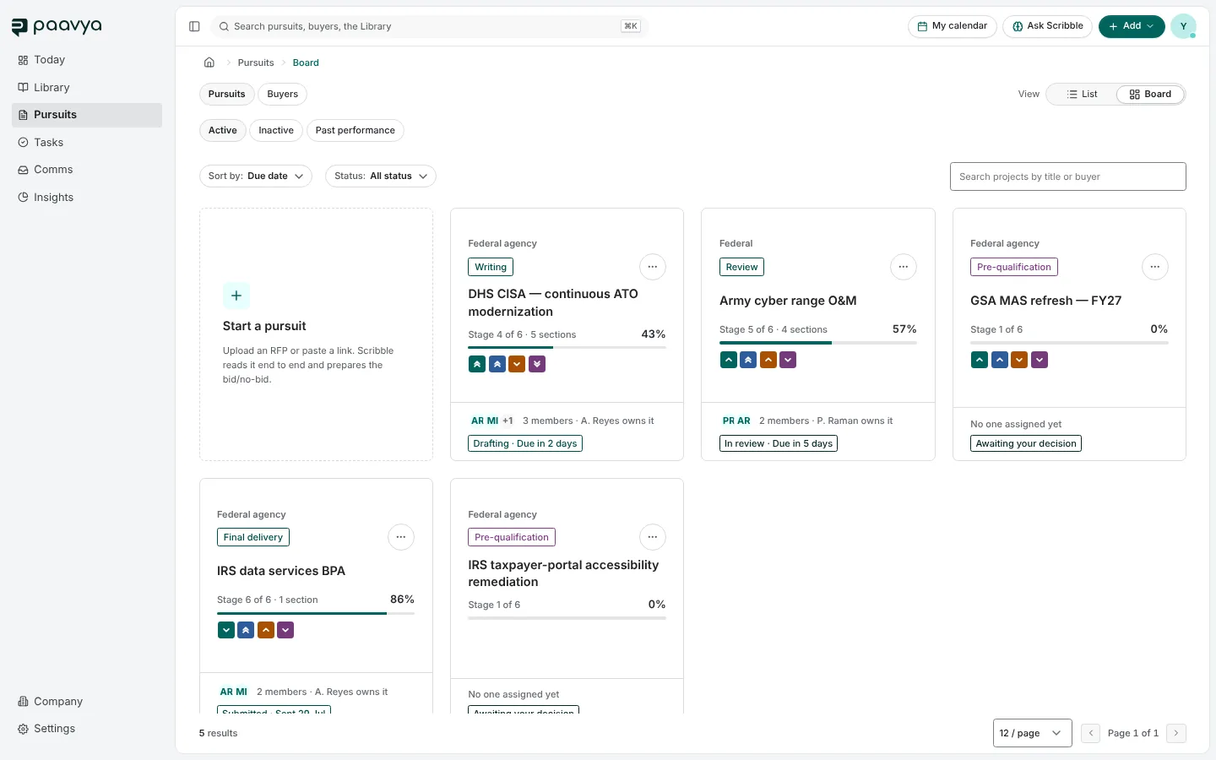Image resolution: width=1216 pixels, height=760 pixels.
Task: Click the 43% progress bar on DHS CISA card
Action: [x=567, y=347]
